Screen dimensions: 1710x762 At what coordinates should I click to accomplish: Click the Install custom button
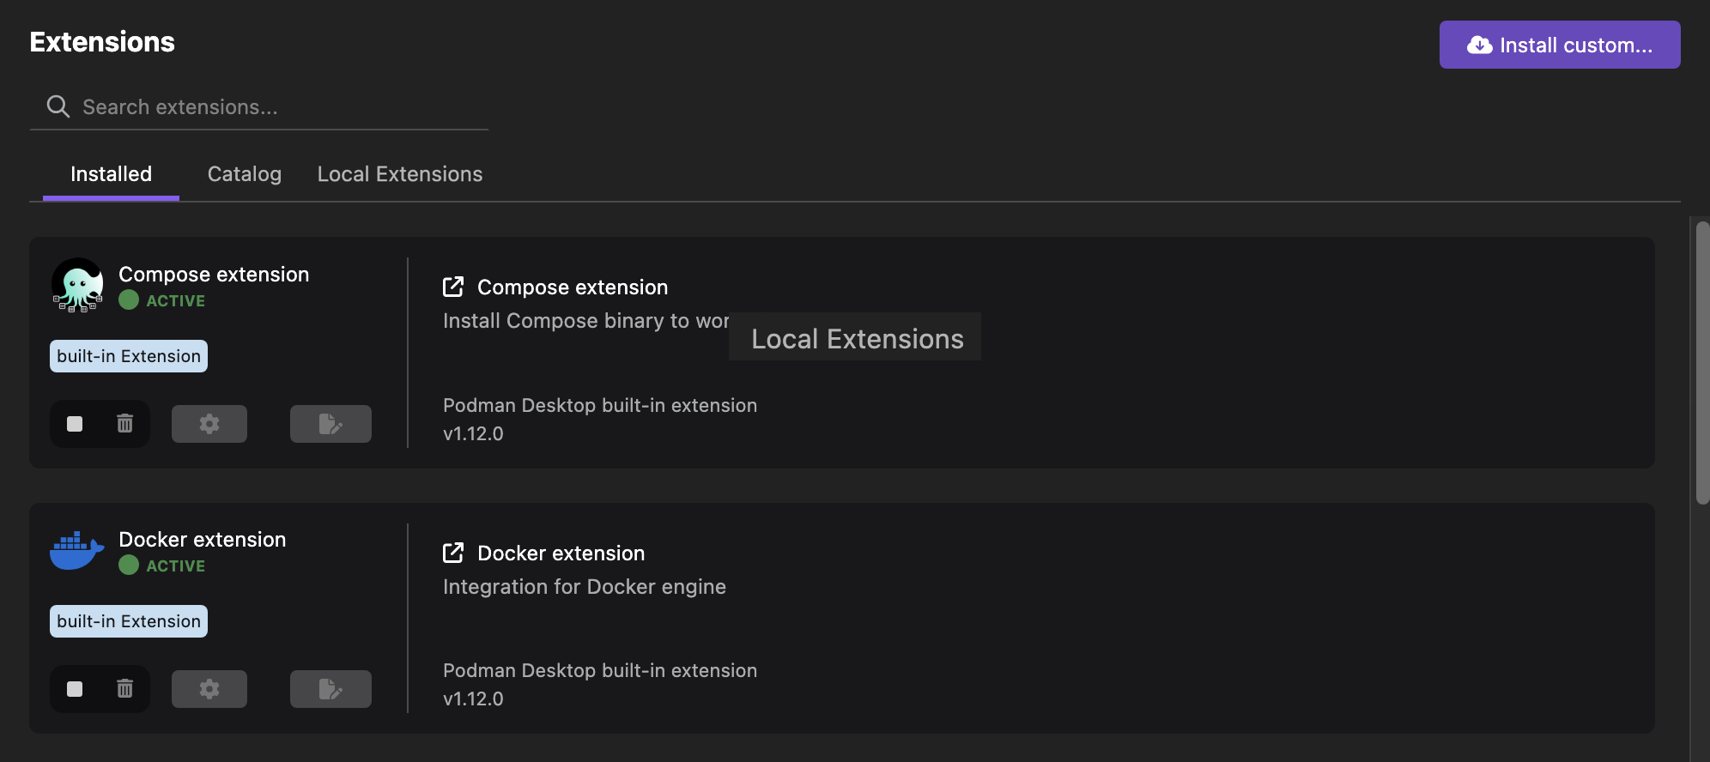tap(1559, 45)
